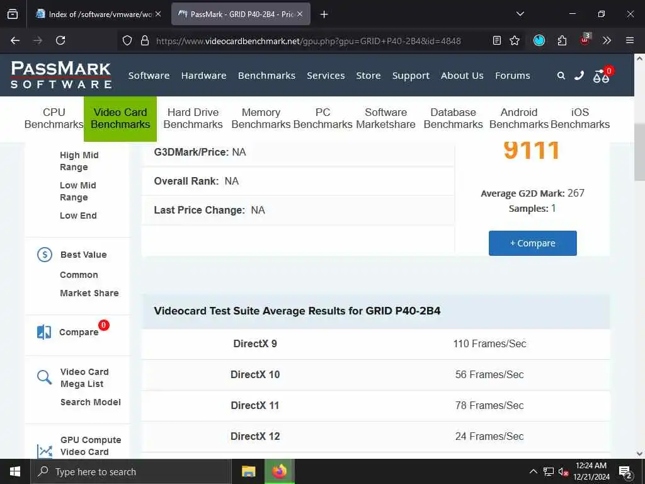Open the High Mid Range sidebar link
The height and width of the screenshot is (484, 645).
[x=79, y=161]
